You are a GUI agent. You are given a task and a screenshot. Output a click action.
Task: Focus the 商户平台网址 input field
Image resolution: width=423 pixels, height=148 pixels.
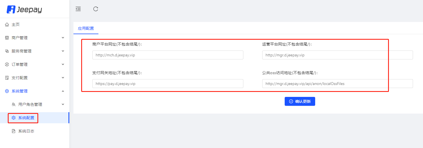tap(168, 55)
